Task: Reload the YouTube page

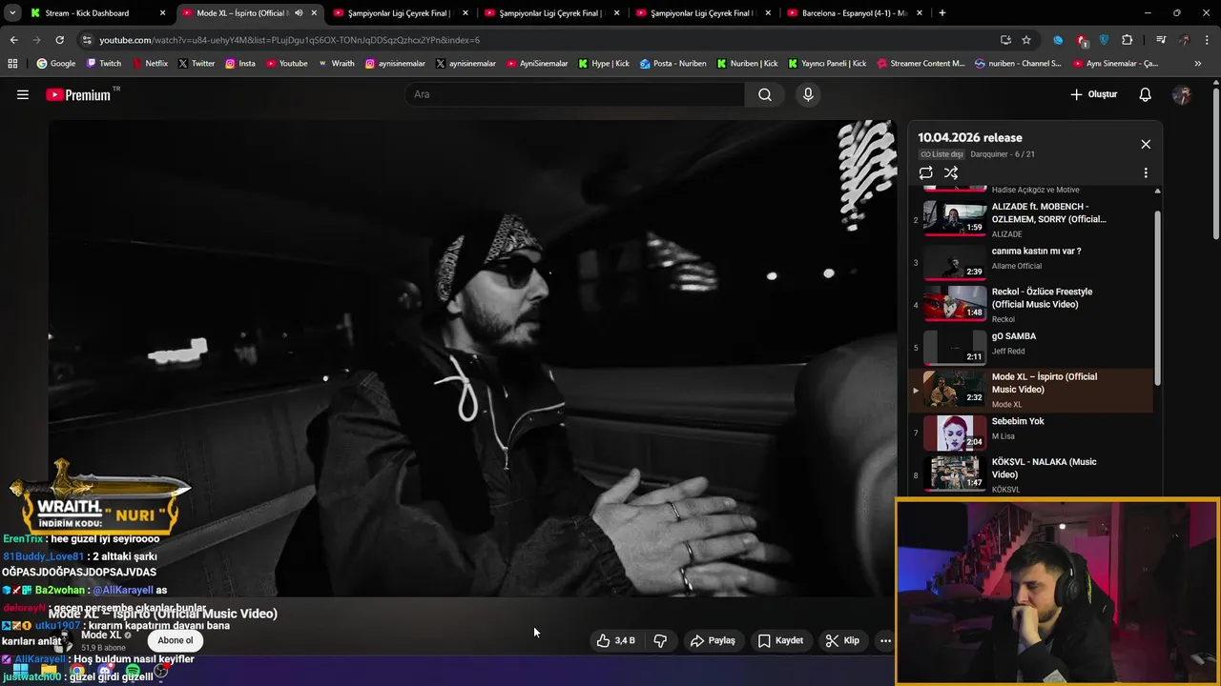Action: coord(59,40)
